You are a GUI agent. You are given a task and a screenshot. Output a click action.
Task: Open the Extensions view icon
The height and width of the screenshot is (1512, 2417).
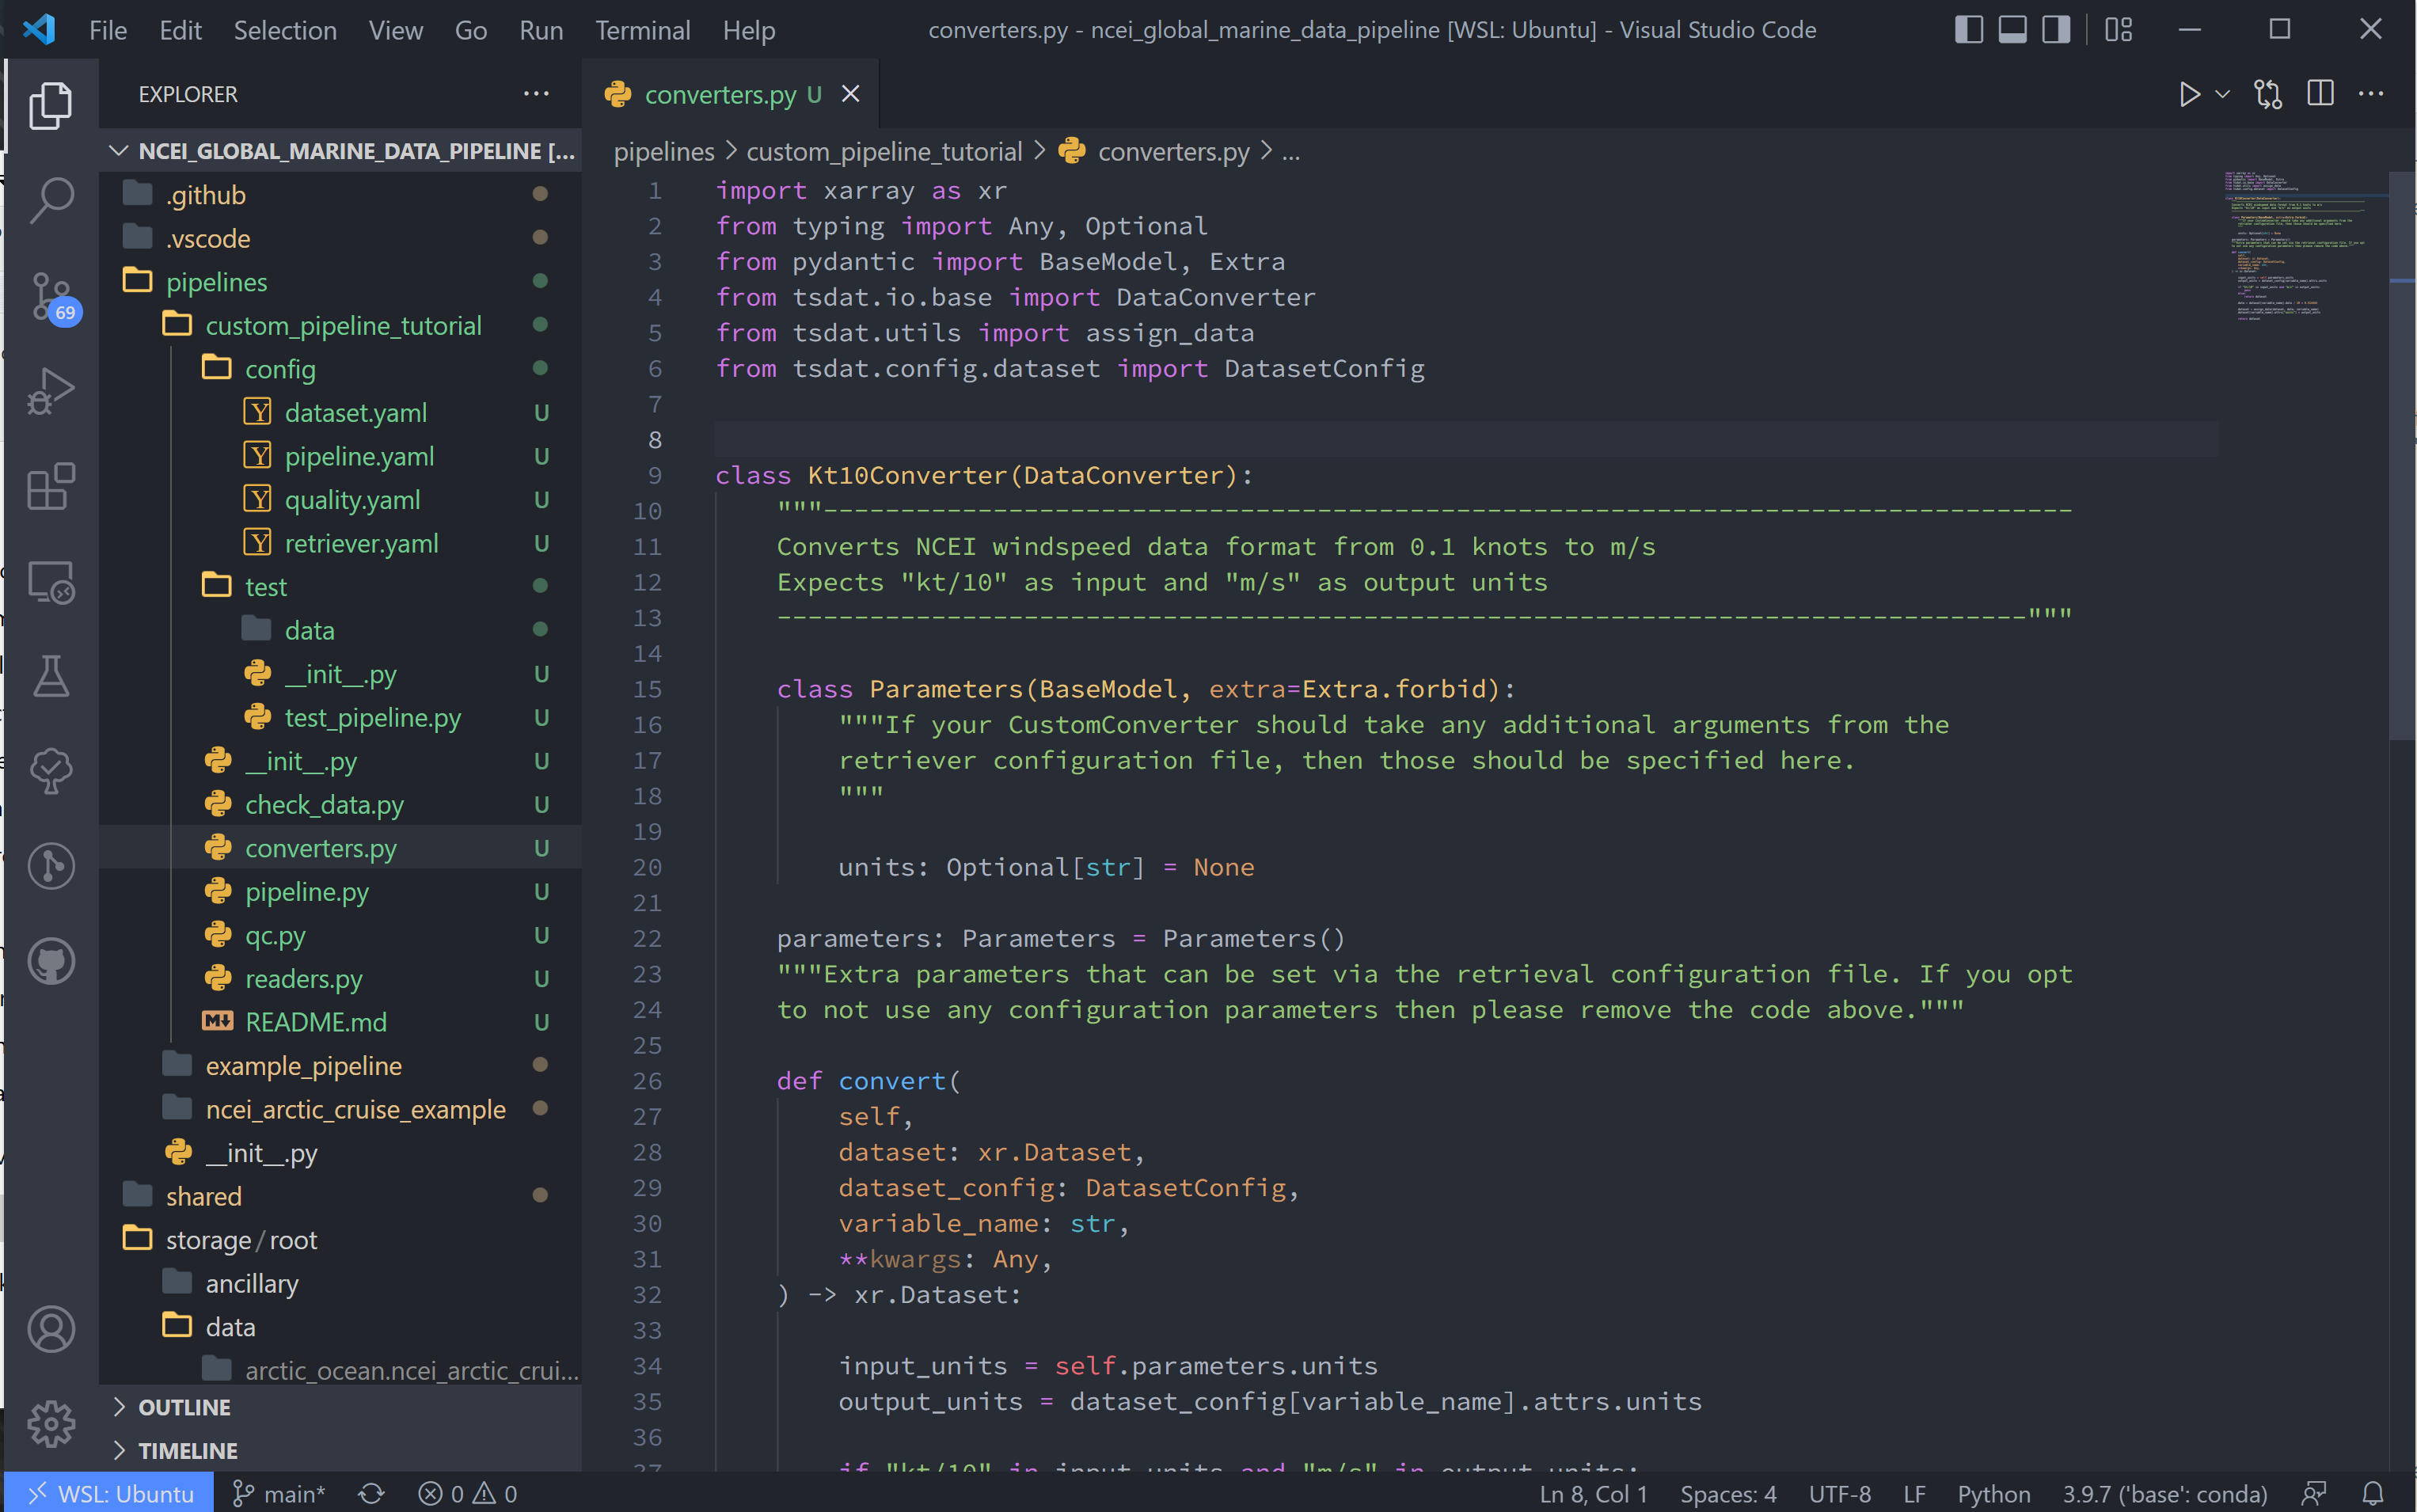click(51, 486)
